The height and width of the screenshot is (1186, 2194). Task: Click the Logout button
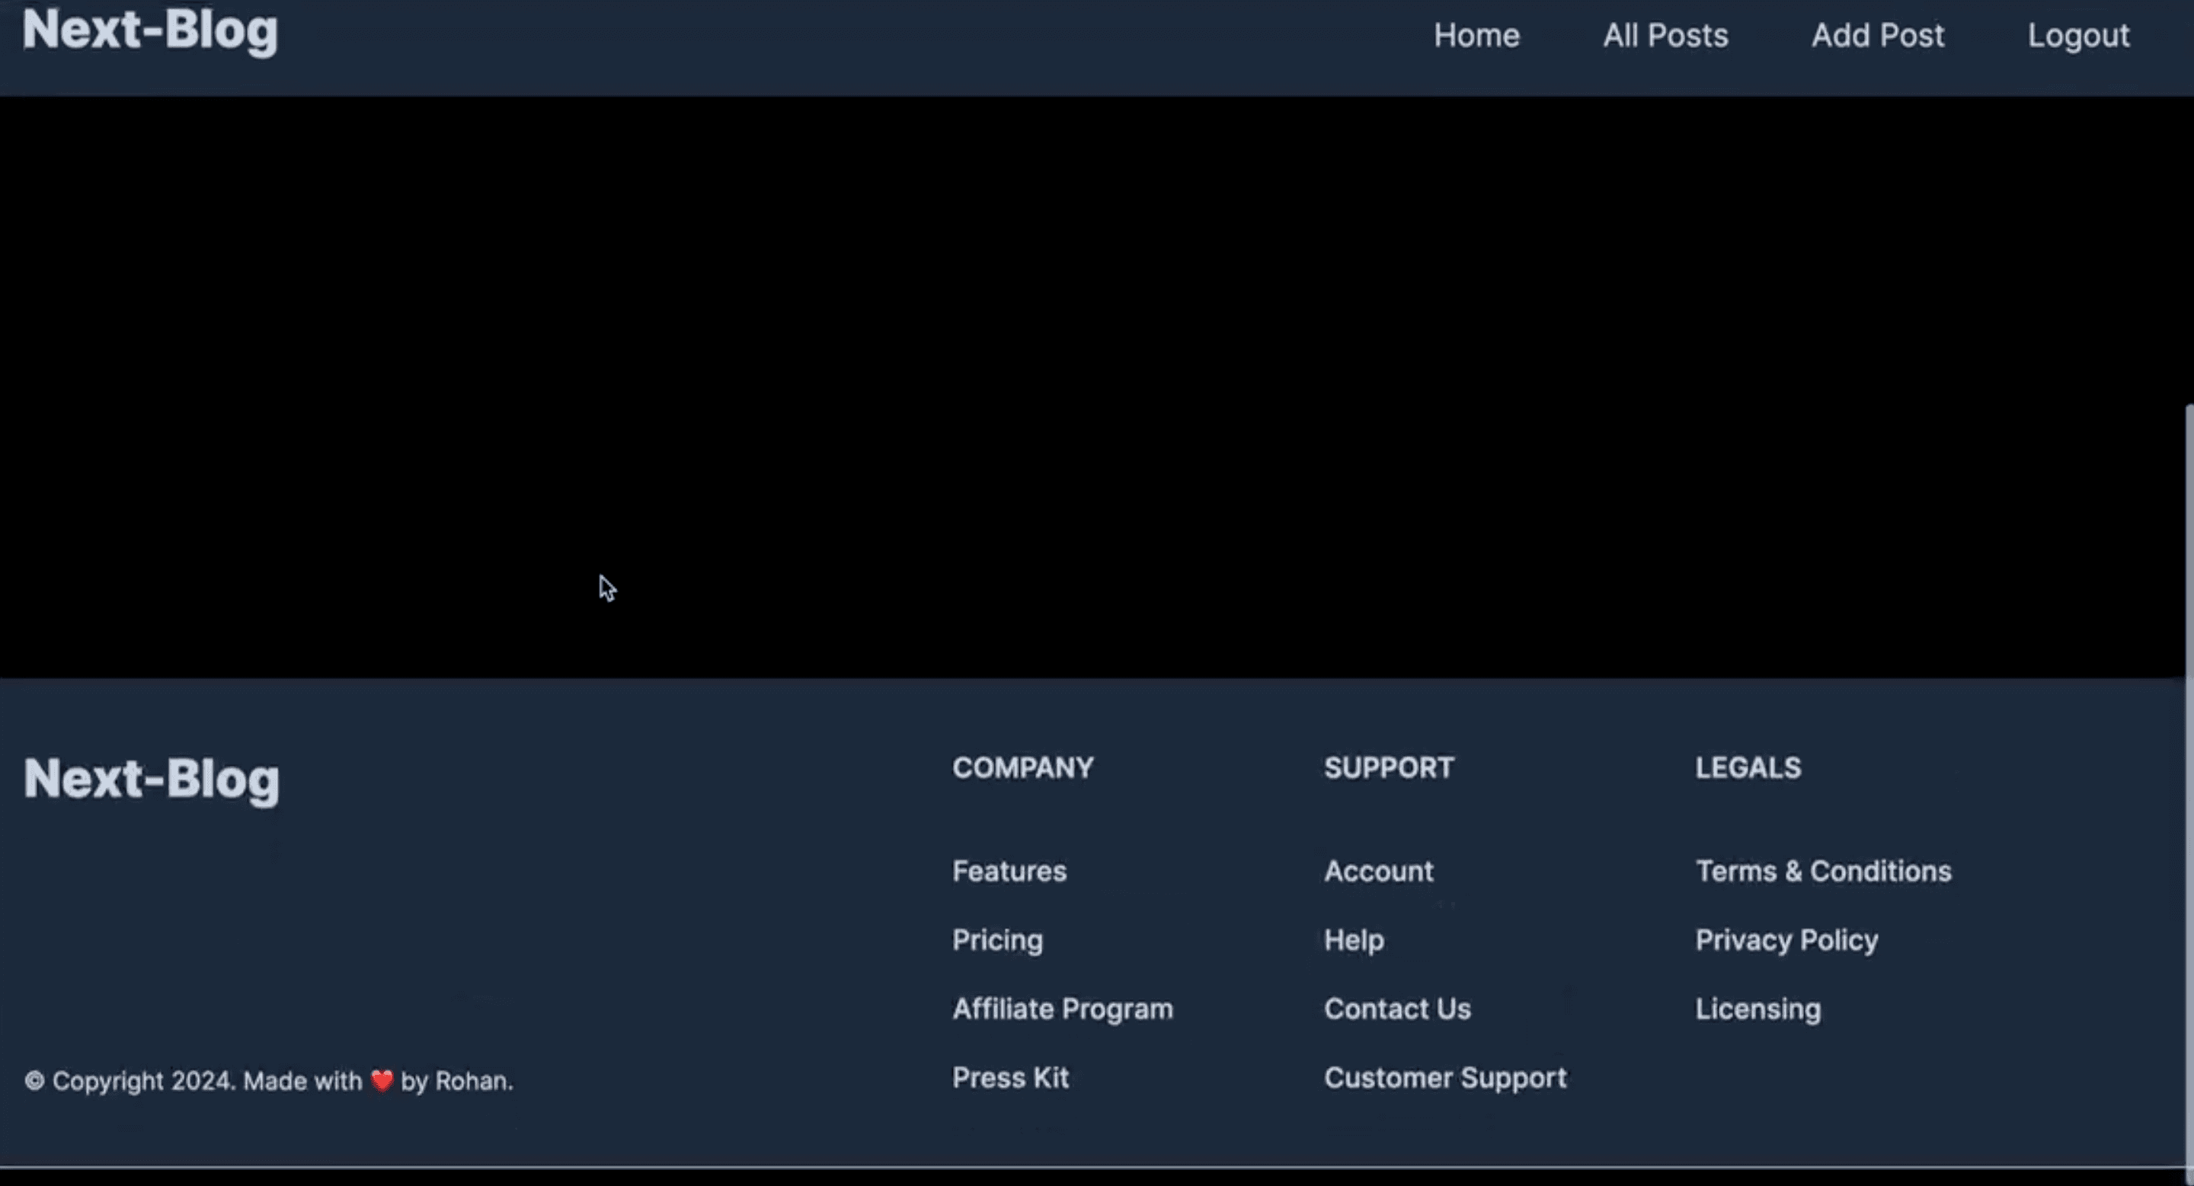[2078, 36]
